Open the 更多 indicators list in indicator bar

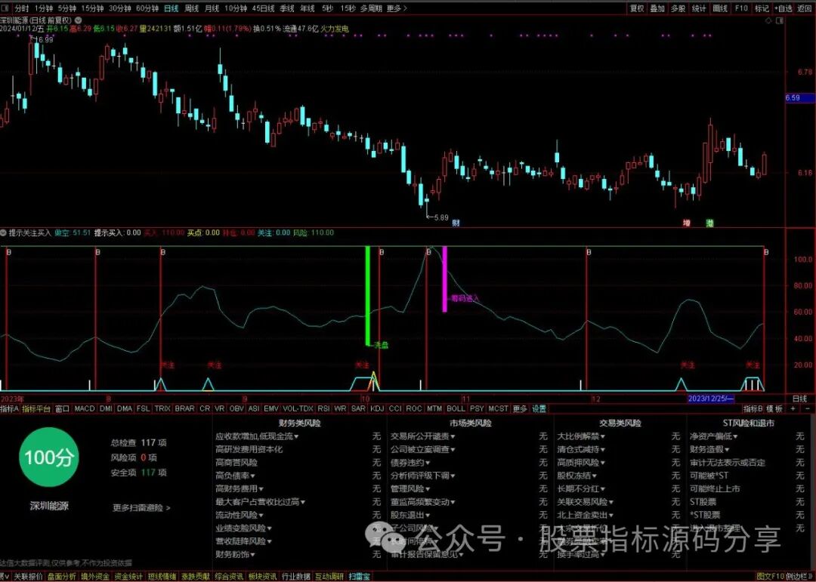click(x=519, y=409)
